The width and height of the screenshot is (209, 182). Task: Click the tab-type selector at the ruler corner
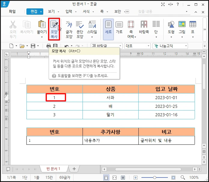(x=7, y=54)
